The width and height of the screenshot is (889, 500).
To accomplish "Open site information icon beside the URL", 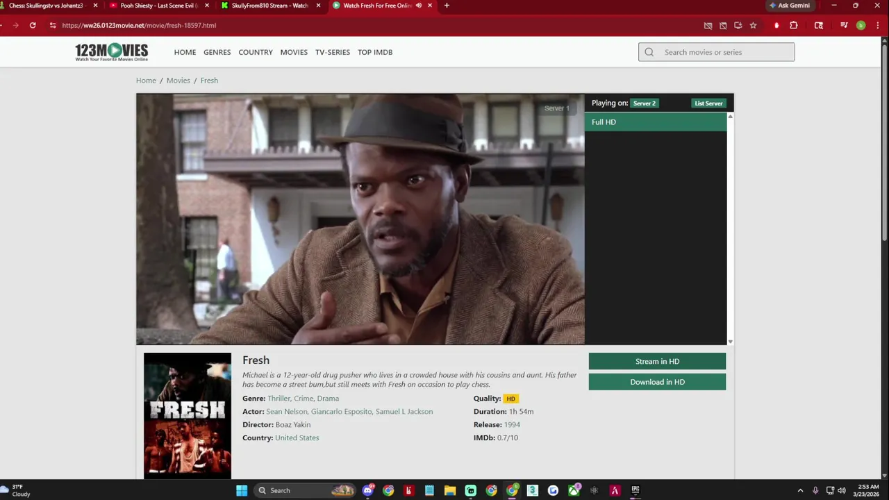I will click(53, 25).
